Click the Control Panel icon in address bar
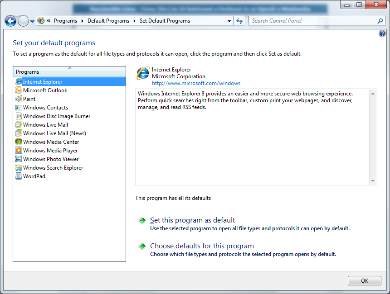Viewport: 390px width, 294px height. (41, 21)
